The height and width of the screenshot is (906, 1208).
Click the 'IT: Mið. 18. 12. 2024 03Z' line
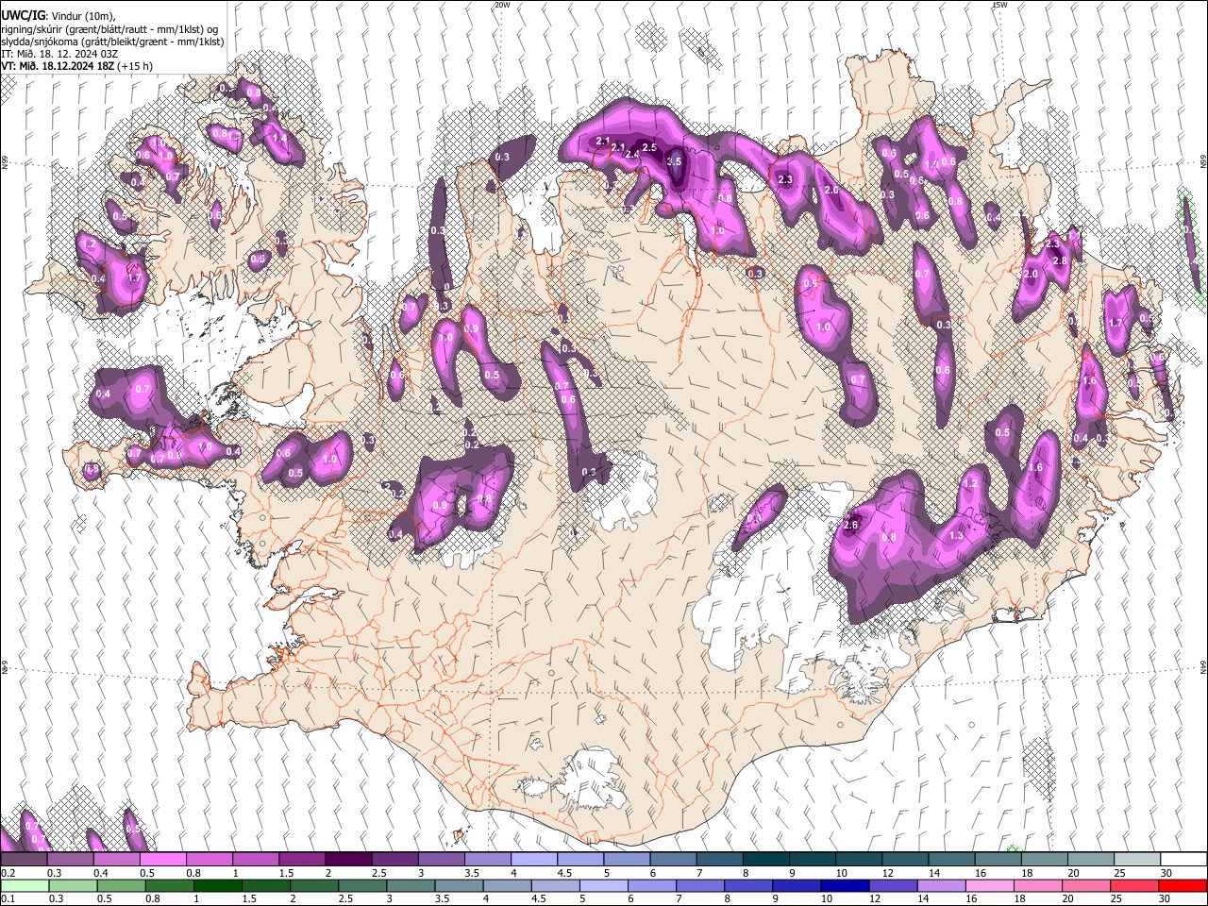pos(59,54)
